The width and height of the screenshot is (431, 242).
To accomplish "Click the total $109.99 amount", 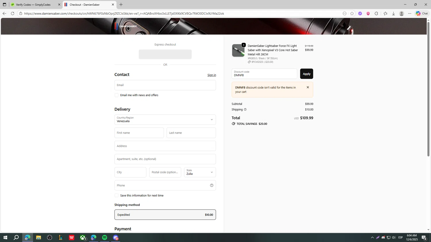I will pos(307,118).
